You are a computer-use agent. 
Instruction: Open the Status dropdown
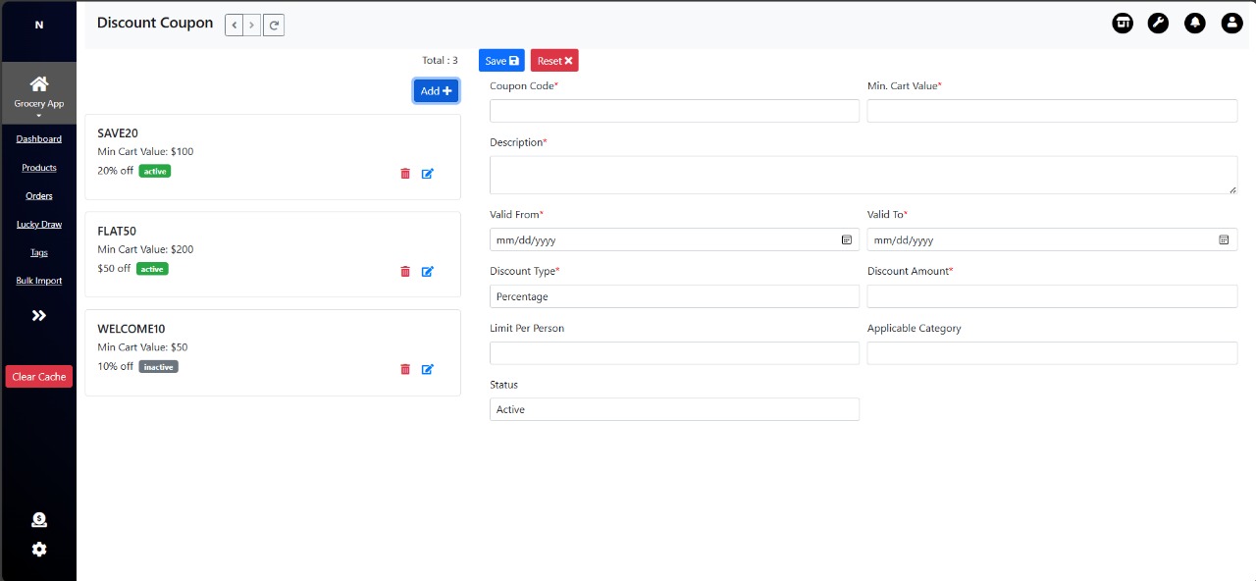click(x=674, y=409)
